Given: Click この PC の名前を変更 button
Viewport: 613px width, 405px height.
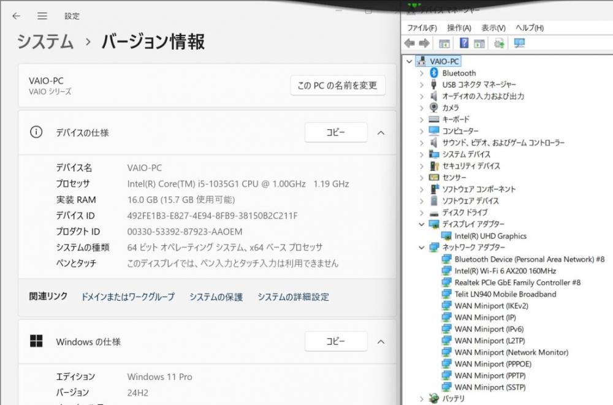Looking at the screenshot, I should [x=338, y=85].
